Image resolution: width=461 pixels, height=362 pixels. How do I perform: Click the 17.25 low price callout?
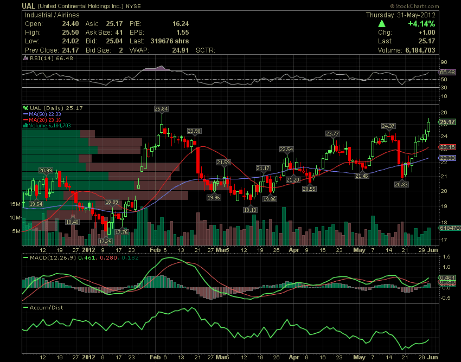pos(105,241)
